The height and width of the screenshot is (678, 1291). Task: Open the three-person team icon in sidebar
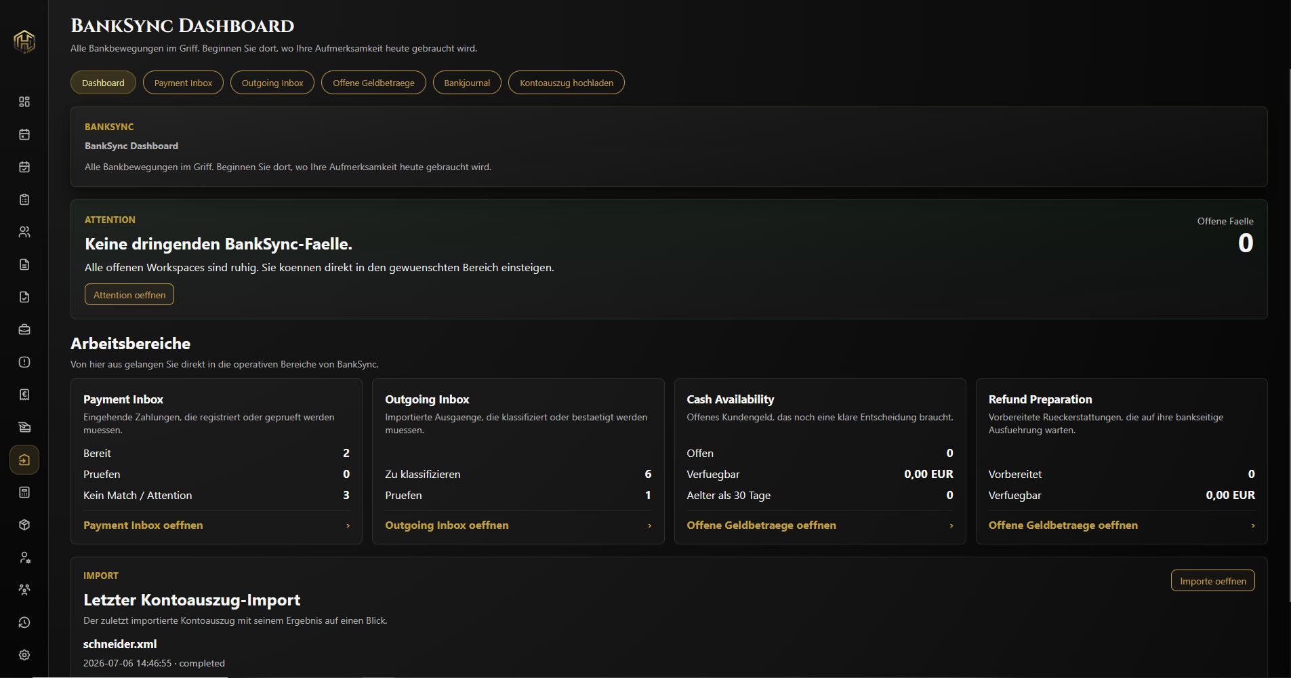(24, 590)
